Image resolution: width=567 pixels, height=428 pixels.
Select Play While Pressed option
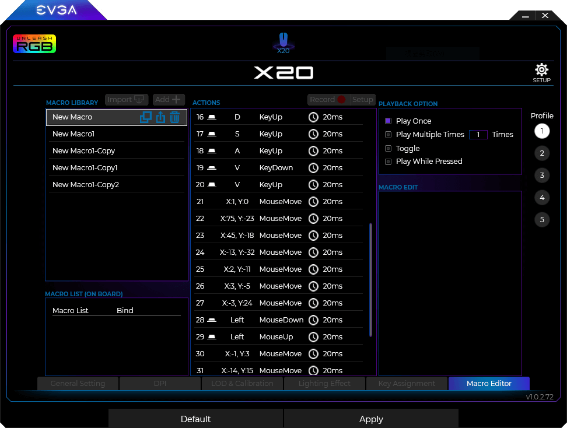pos(388,162)
